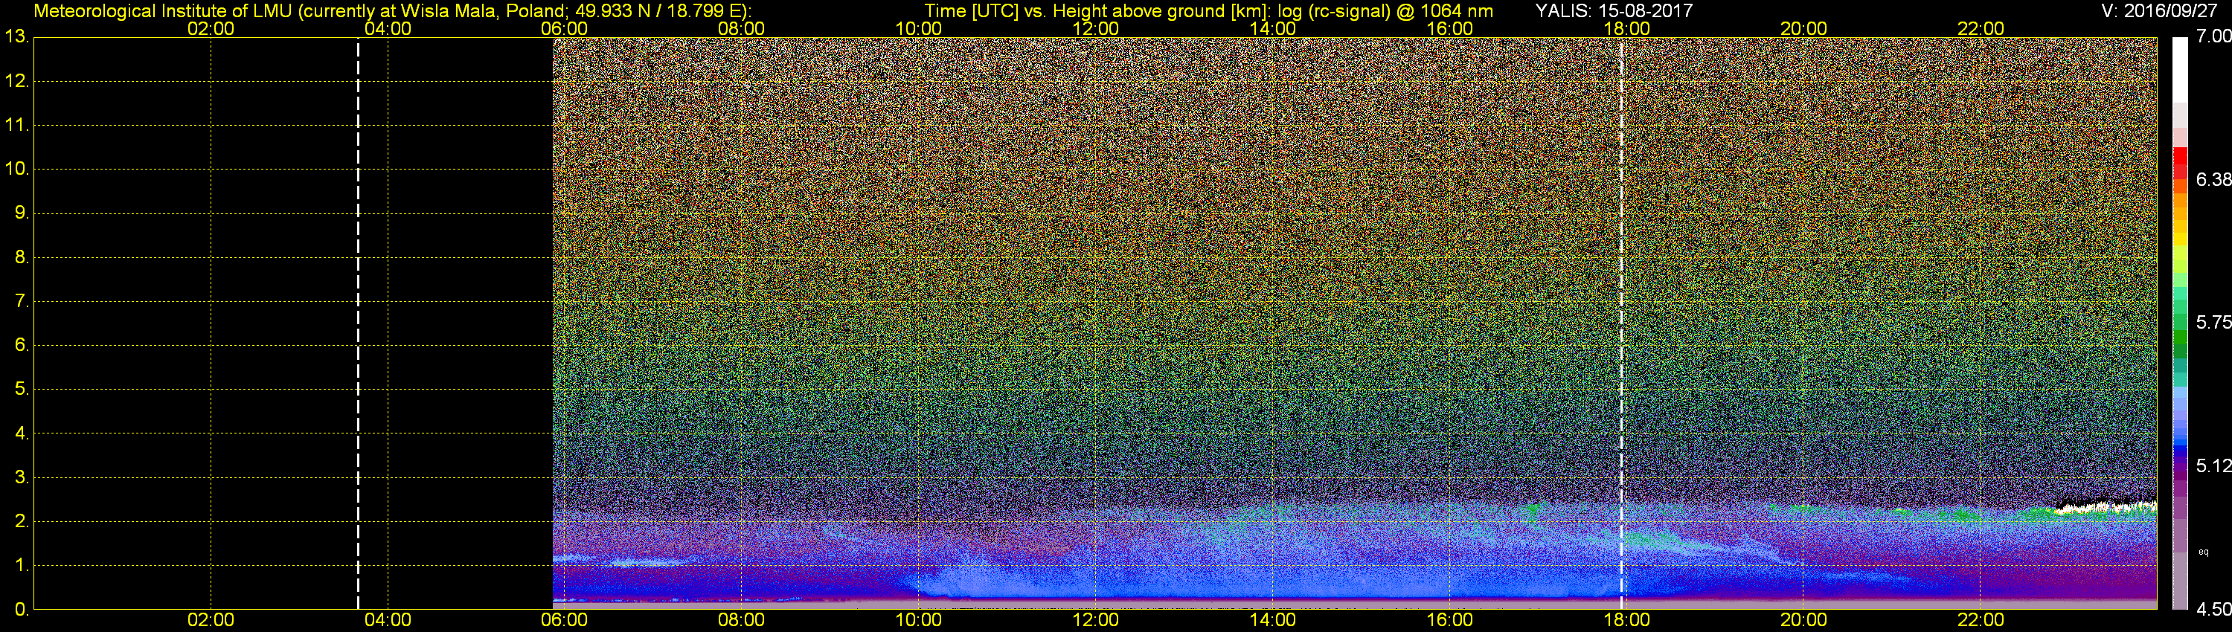
Task: Click the coordinates '49.933 N / 18.799 E'
Action: pos(658,11)
